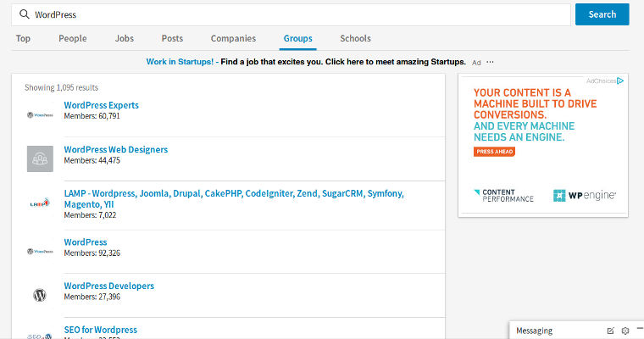This screenshot has height=339, width=644.
Task: Click the small Ad label beside the banner
Action: 476,63
